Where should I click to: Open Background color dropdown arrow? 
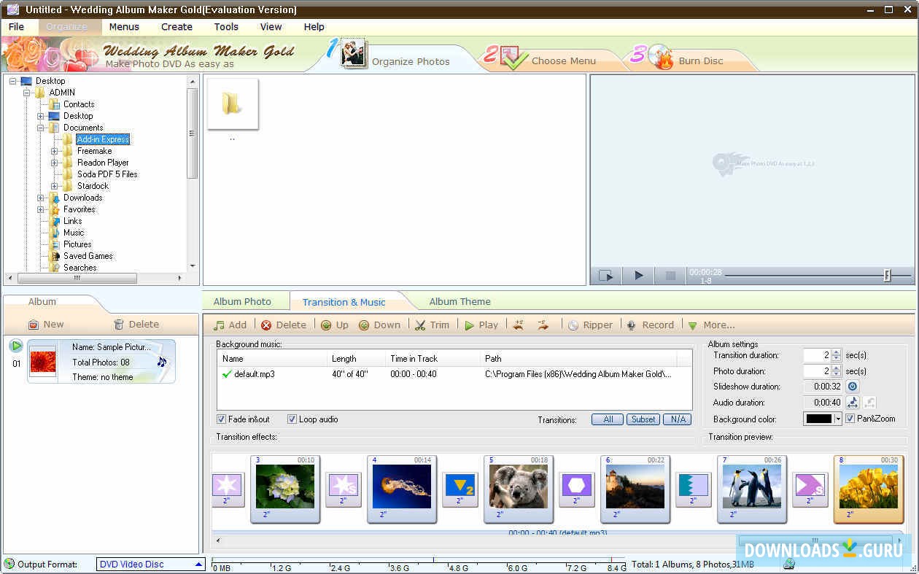pyautogui.click(x=838, y=419)
